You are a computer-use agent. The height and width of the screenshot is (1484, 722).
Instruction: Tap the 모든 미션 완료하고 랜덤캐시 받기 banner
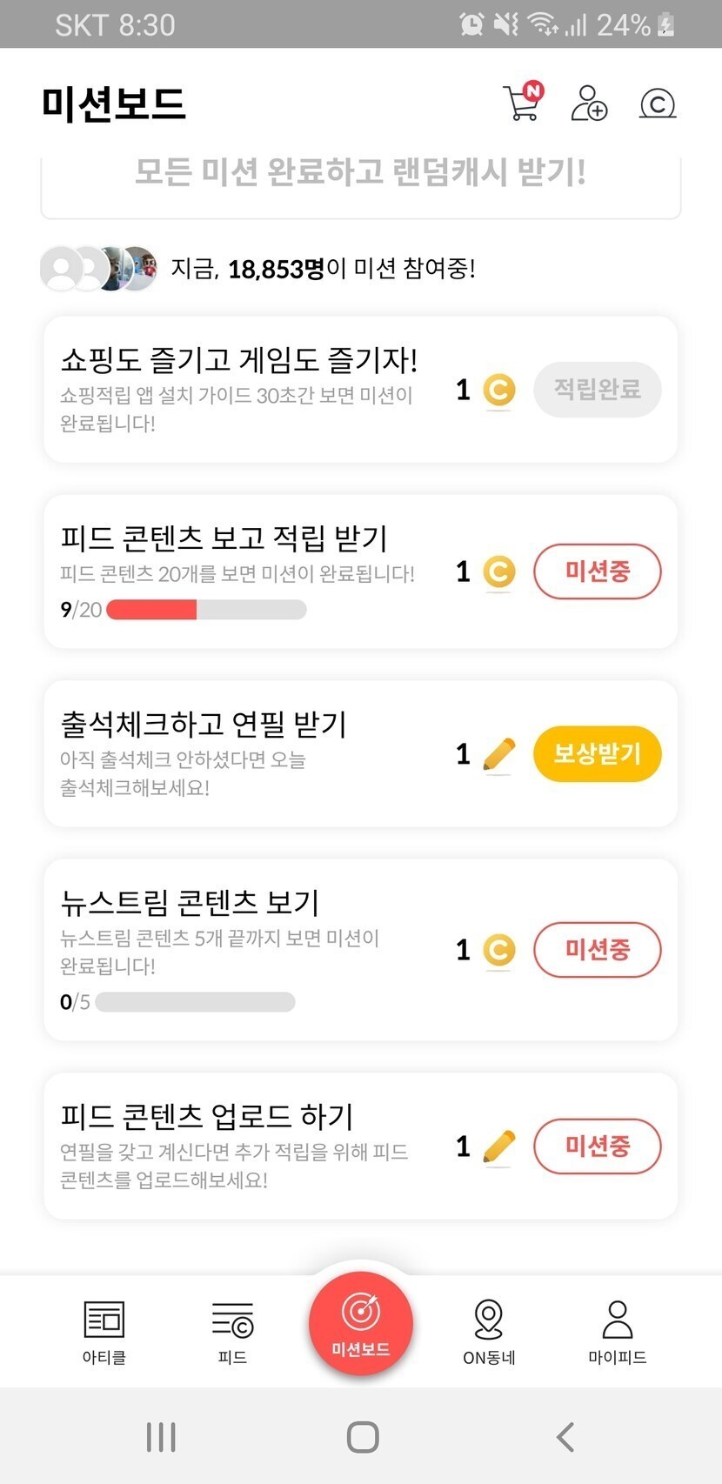[x=360, y=174]
